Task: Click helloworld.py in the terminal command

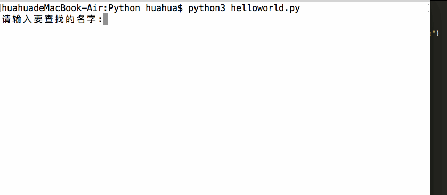Action: [x=265, y=9]
